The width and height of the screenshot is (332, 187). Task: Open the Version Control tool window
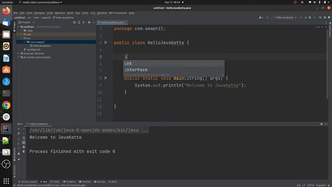click(27, 182)
